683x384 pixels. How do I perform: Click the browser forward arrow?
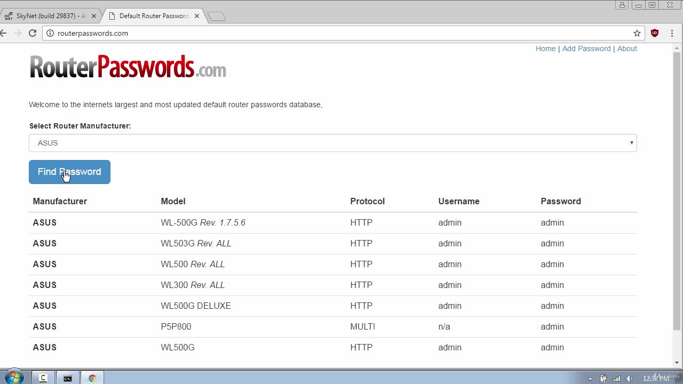click(x=18, y=33)
